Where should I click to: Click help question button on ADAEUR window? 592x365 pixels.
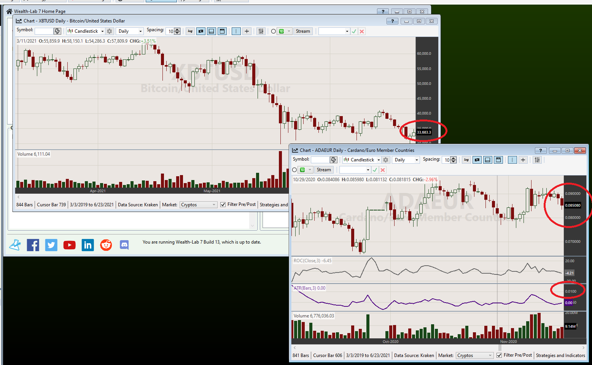click(541, 150)
